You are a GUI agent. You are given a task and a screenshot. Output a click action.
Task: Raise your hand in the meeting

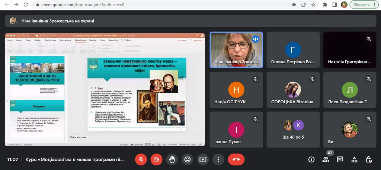(172, 159)
